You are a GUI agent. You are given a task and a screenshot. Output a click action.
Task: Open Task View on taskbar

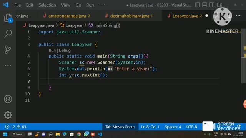[x=30, y=134]
